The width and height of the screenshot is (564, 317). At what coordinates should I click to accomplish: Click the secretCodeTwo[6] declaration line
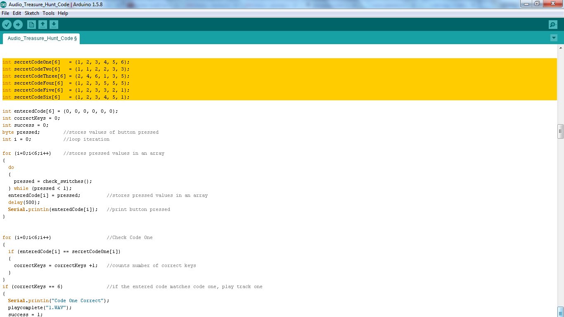point(66,69)
